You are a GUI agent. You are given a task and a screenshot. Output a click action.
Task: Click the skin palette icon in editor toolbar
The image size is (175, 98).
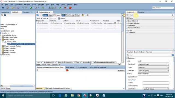coord(83,15)
